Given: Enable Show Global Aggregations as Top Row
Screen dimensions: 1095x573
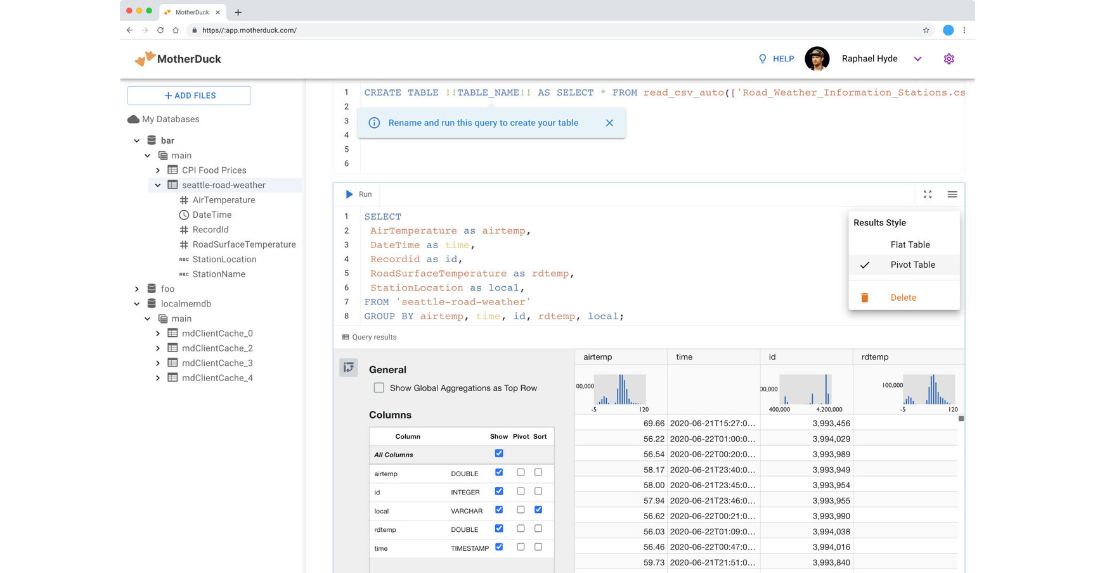Looking at the screenshot, I should 379,387.
